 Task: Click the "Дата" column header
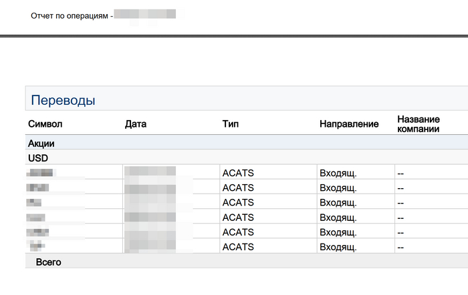pos(136,124)
